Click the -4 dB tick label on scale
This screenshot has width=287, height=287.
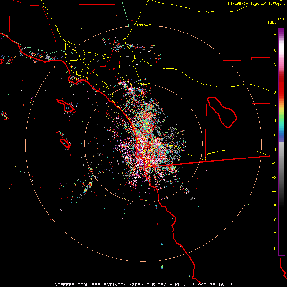(274, 192)
